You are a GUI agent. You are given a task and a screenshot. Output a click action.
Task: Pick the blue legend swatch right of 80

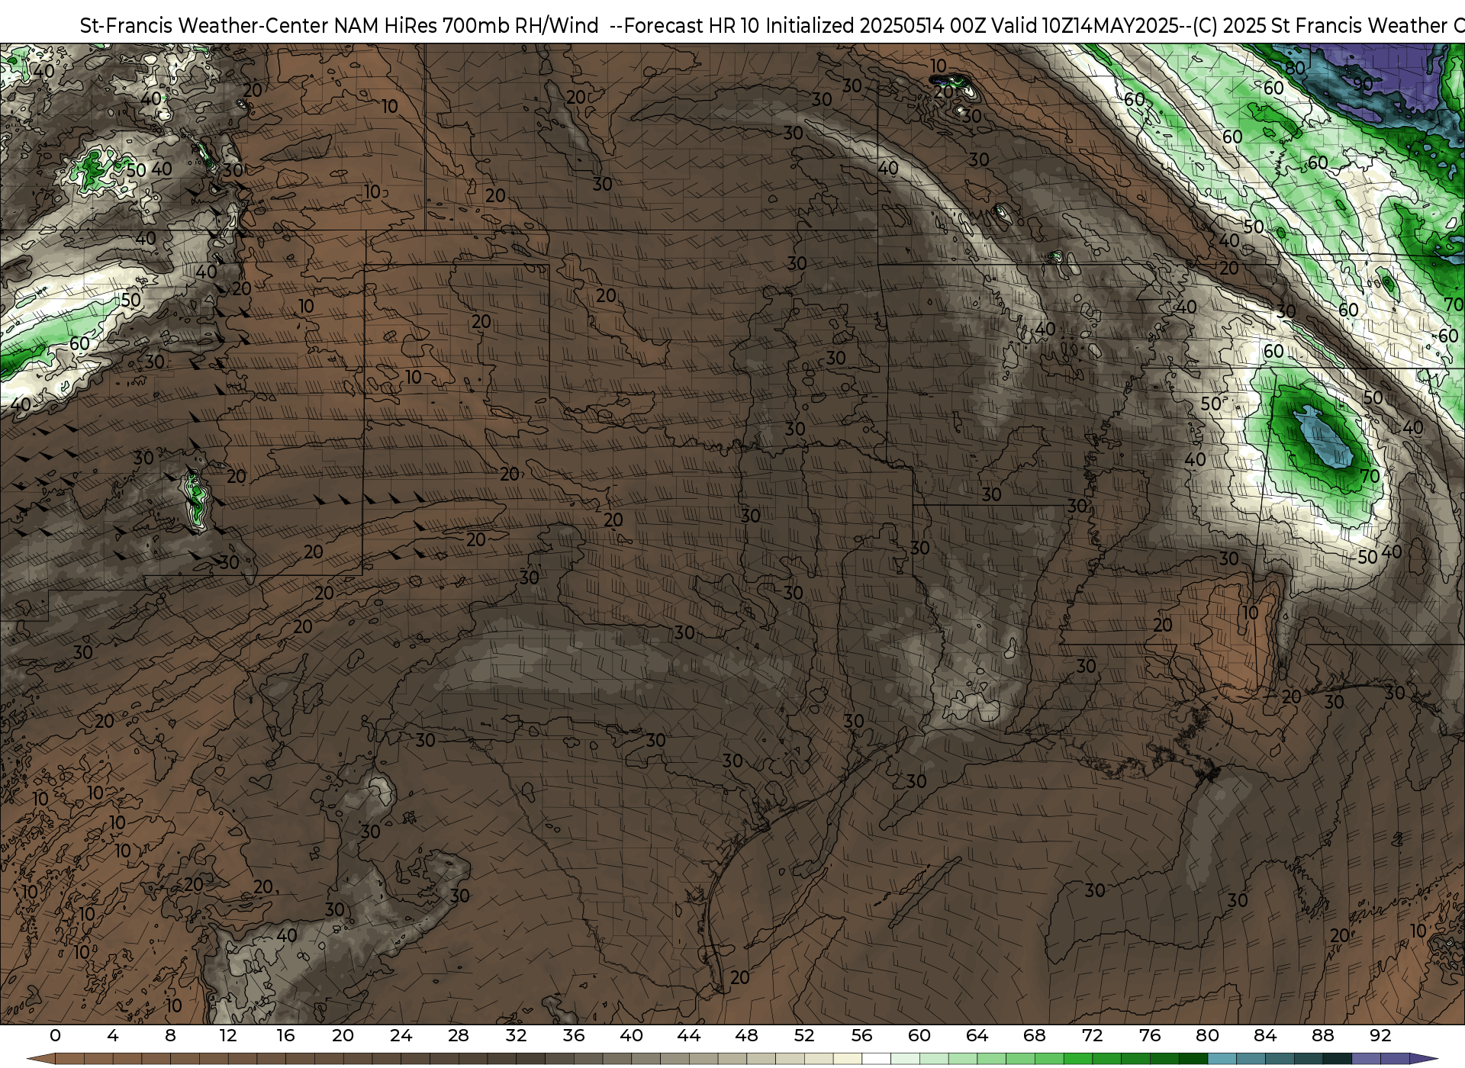click(1222, 1059)
